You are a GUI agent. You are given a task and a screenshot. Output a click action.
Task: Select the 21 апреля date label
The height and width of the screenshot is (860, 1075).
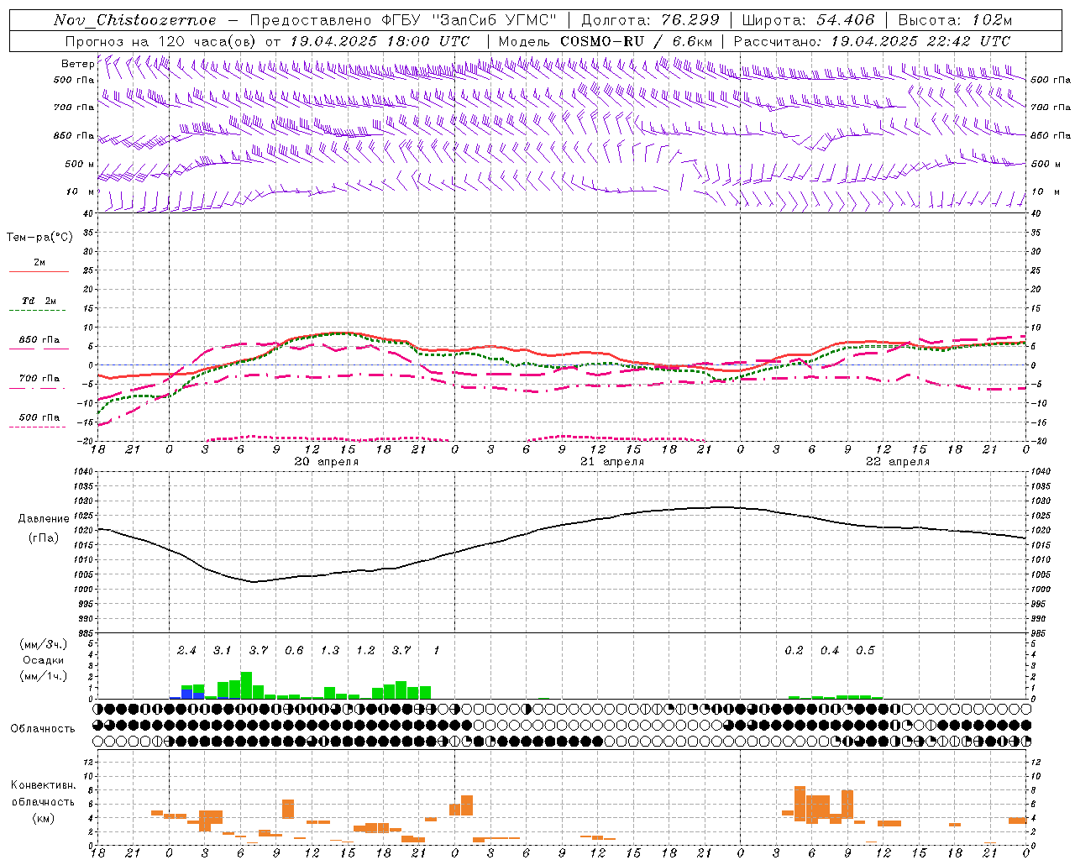(x=612, y=462)
